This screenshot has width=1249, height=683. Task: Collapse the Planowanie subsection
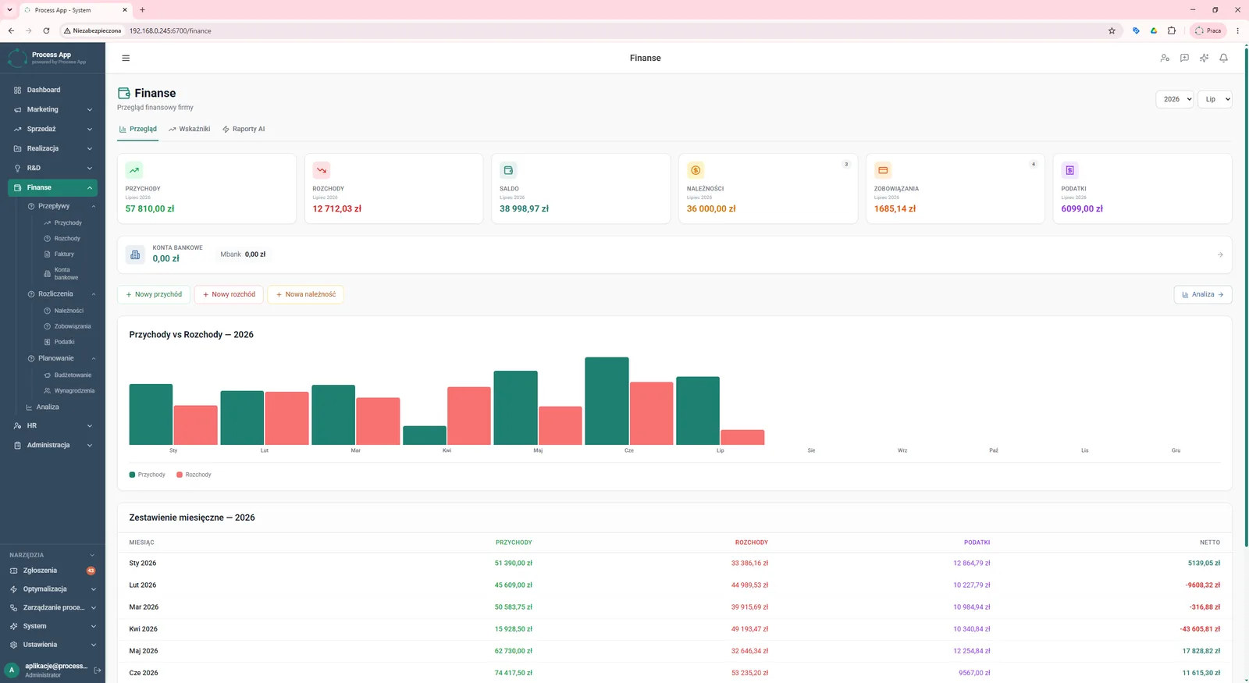tap(61, 358)
